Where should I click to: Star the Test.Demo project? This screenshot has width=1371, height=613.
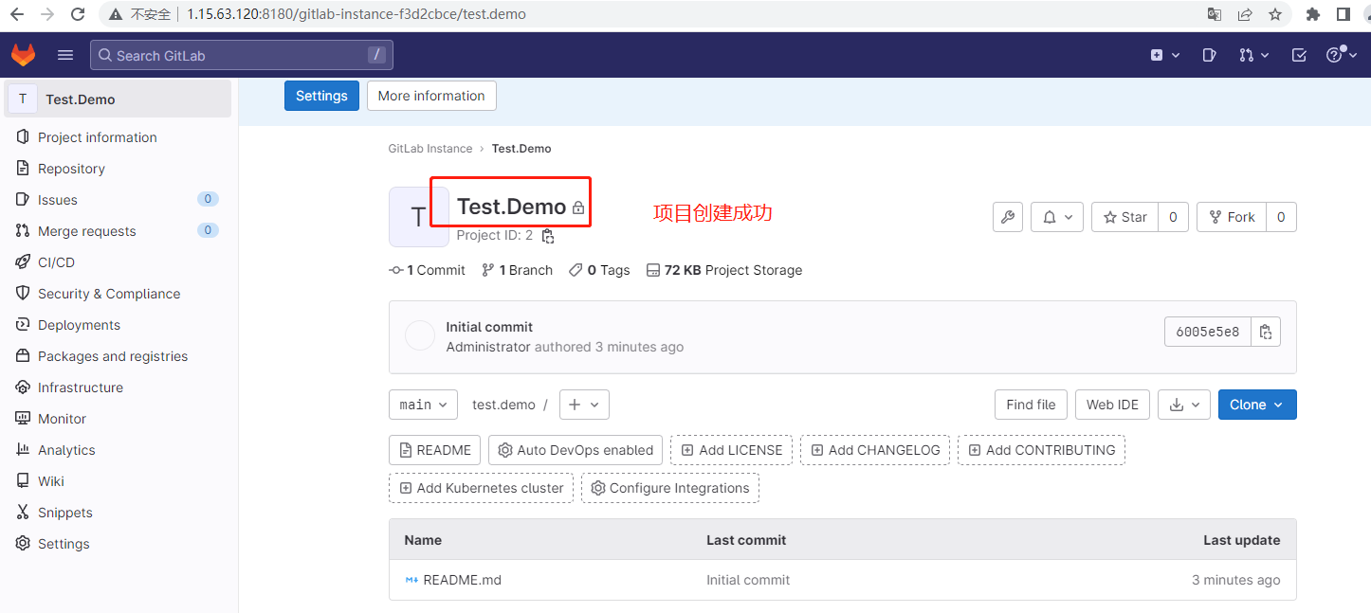point(1125,217)
